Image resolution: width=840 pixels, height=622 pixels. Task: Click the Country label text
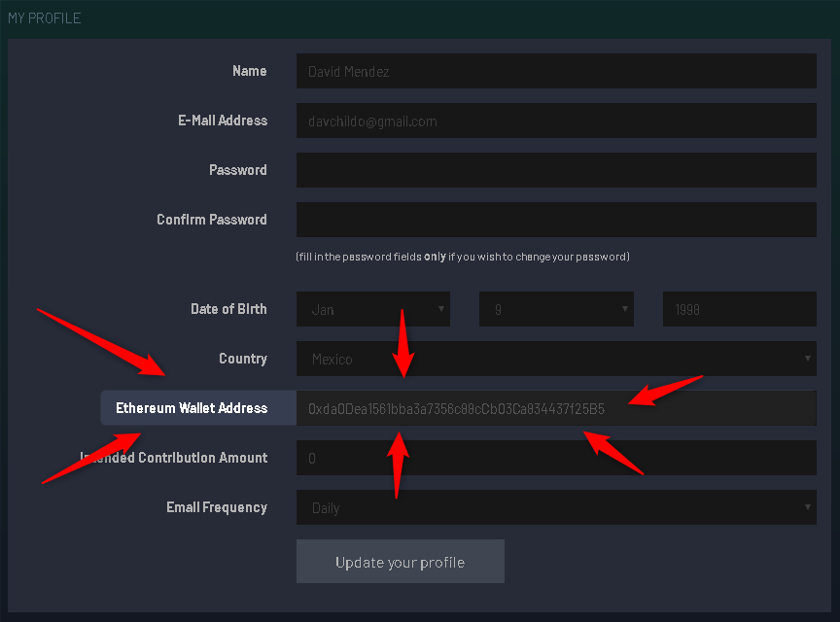point(243,359)
